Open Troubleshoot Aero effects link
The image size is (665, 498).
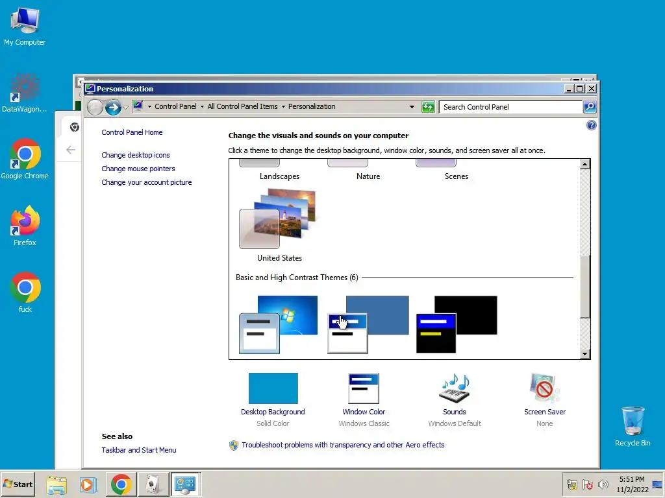click(x=343, y=445)
